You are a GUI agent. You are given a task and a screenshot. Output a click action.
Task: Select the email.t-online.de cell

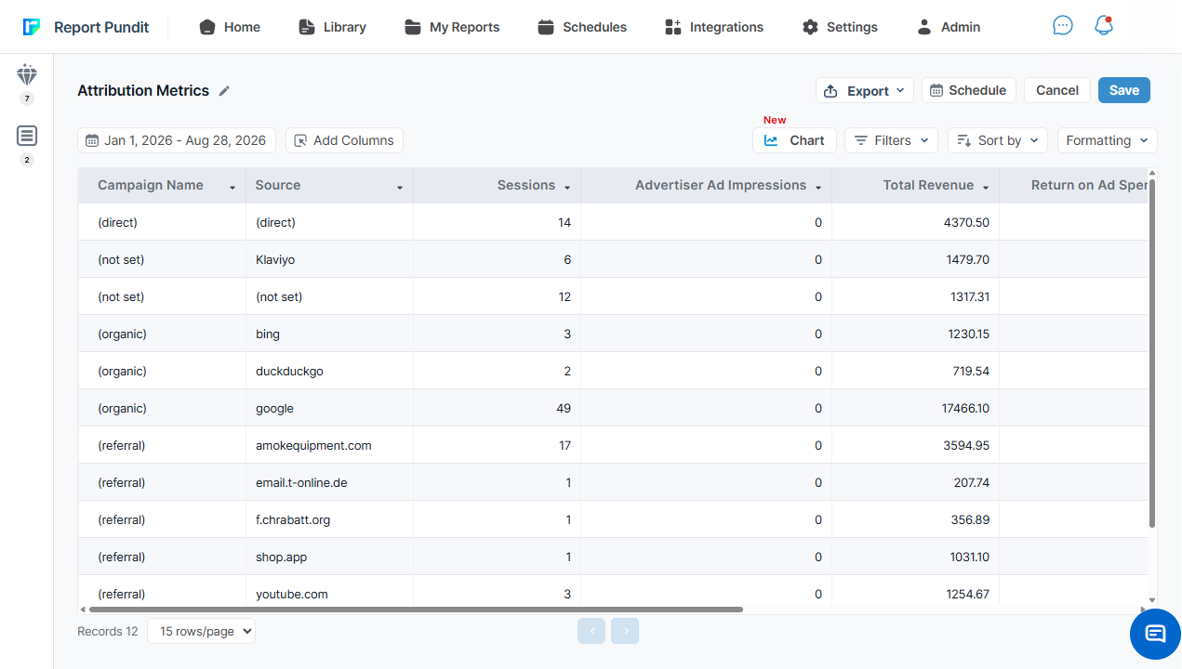pos(330,482)
